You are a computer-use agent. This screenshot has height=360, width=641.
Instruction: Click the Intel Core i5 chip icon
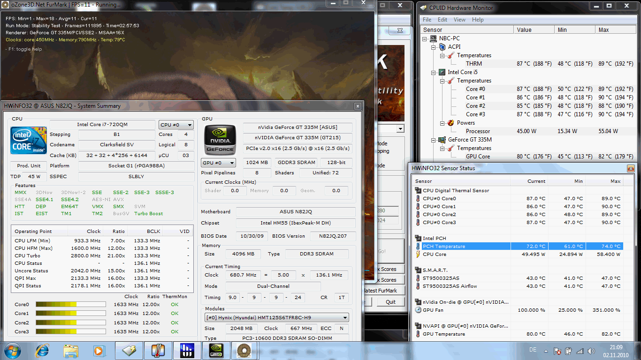click(x=442, y=72)
